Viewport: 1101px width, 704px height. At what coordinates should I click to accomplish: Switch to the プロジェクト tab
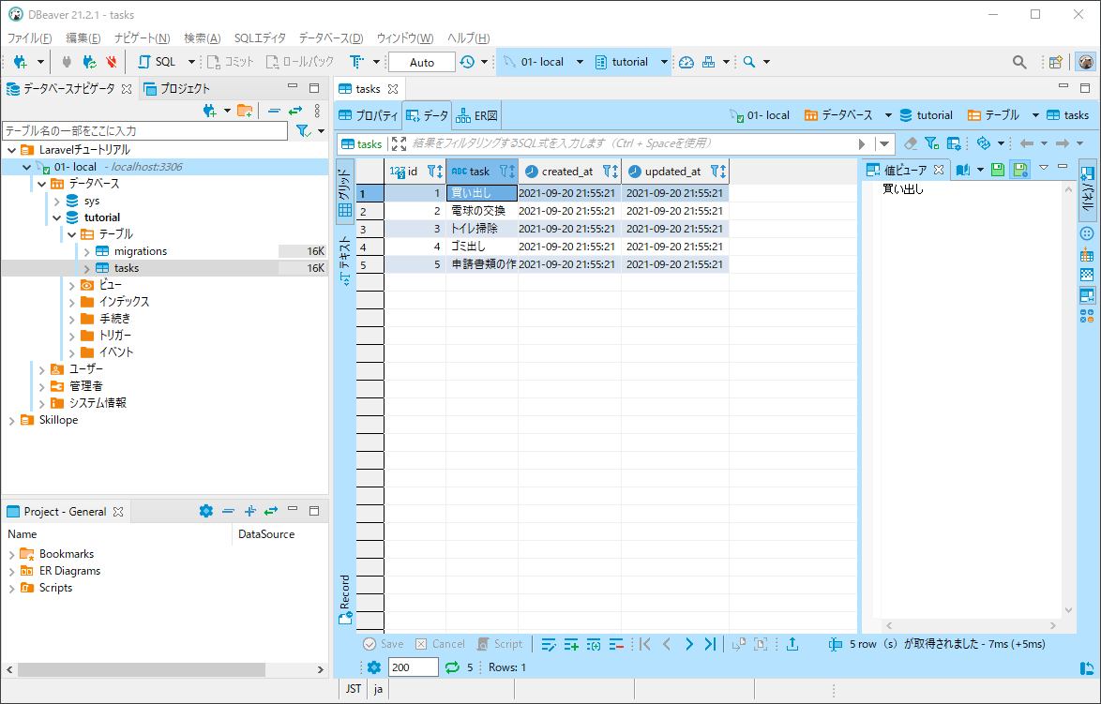[x=177, y=88]
